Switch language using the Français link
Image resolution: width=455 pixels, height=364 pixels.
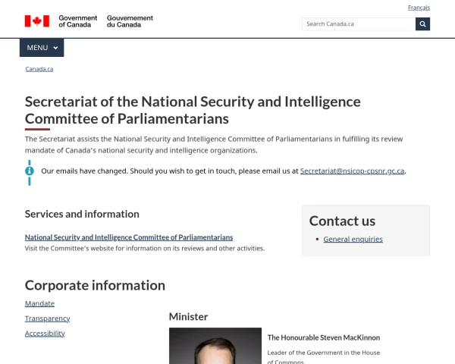(419, 8)
